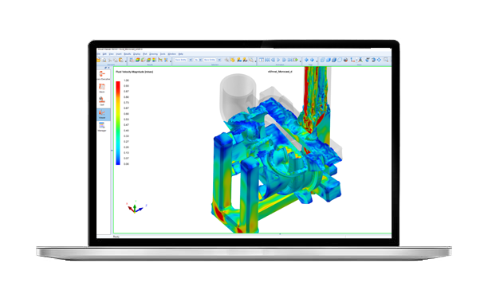Click the second blue page arrow icon
Image resolution: width=488 pixels, height=298 pixels.
click(312, 60)
